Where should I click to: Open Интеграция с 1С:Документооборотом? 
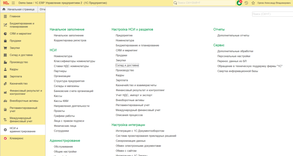pos(140,131)
